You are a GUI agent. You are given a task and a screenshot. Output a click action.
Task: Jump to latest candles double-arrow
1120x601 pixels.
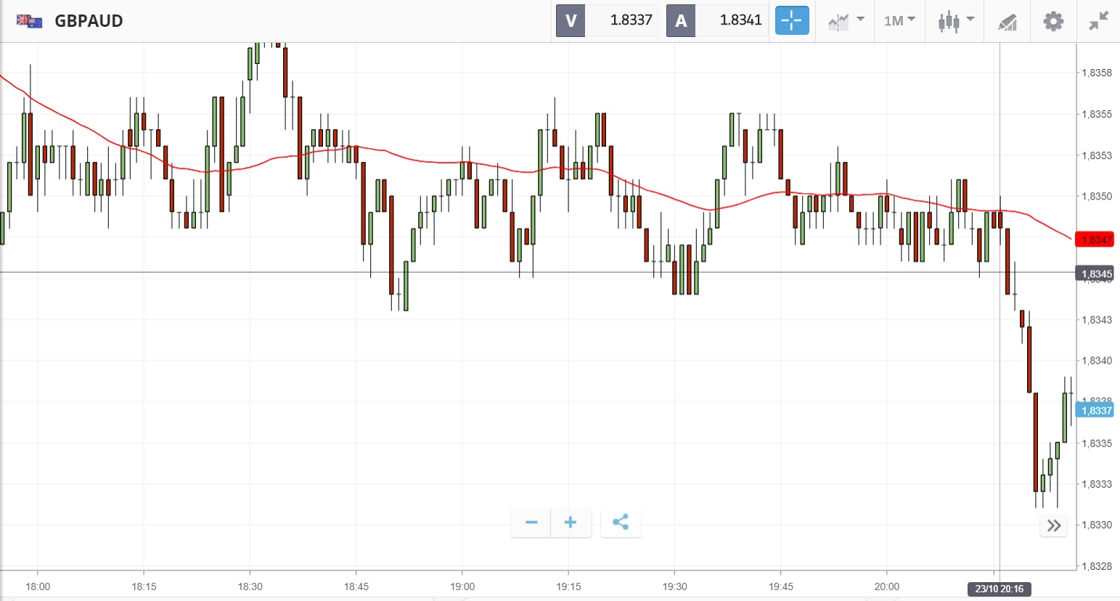(x=1054, y=526)
